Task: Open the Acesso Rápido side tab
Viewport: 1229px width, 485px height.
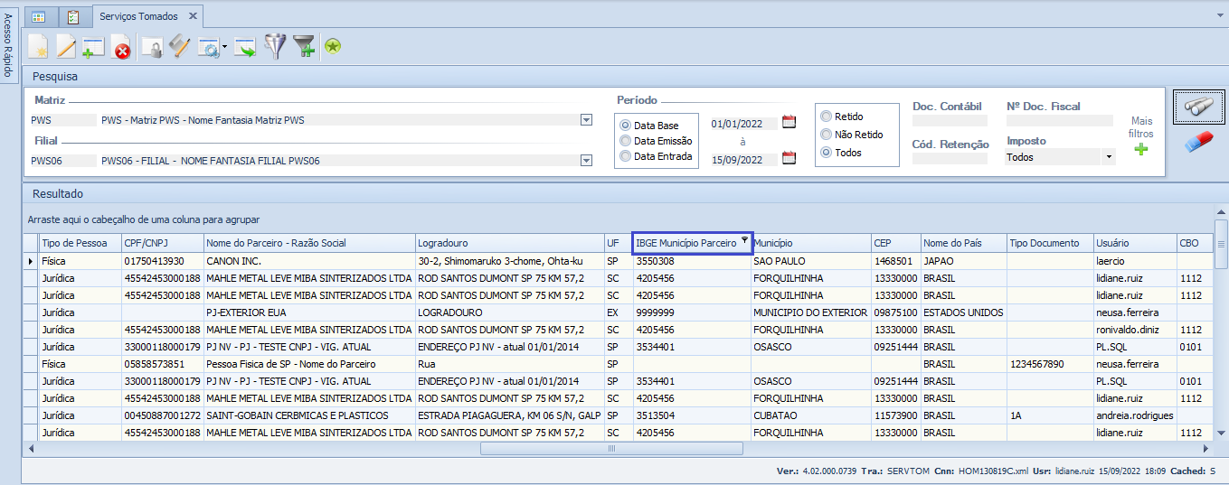Action: click(x=7, y=45)
